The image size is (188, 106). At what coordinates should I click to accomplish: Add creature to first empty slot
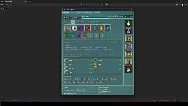coord(91,36)
